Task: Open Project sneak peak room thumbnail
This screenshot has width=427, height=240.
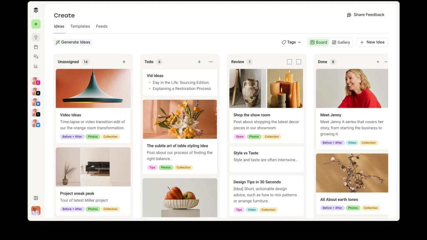Action: 93,167
